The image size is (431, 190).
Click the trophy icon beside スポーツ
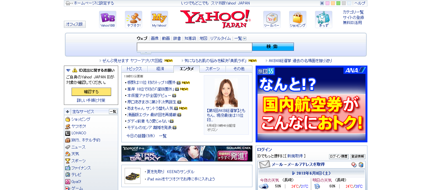[x=68, y=161]
